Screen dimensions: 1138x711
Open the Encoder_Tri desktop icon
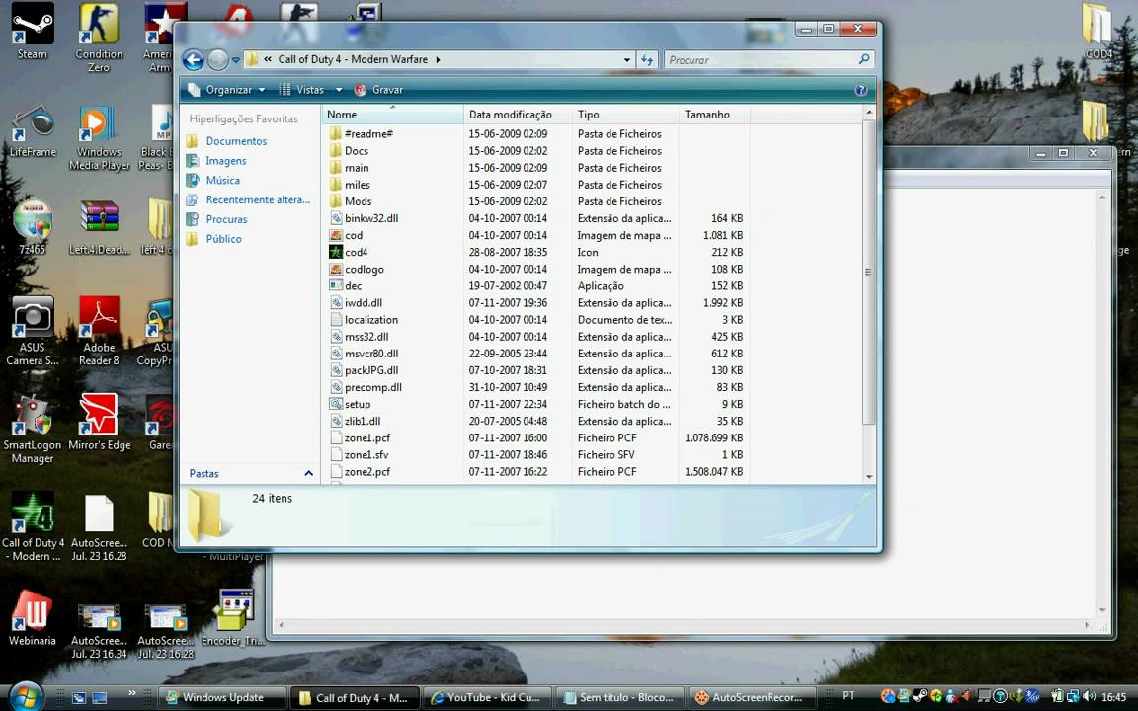[232, 618]
